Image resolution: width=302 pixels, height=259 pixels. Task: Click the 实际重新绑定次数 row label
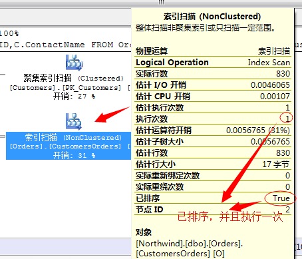[x=168, y=176]
